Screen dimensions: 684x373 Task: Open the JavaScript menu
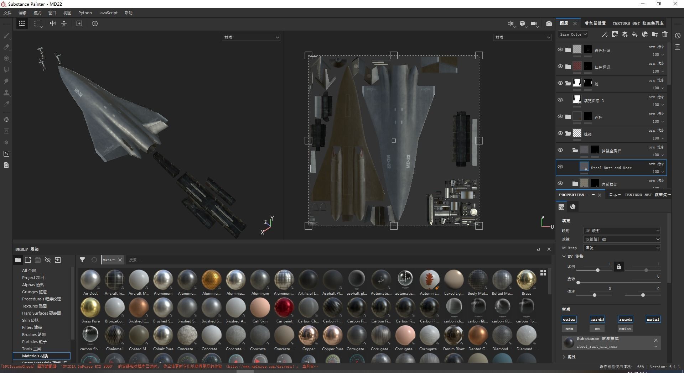pyautogui.click(x=108, y=13)
